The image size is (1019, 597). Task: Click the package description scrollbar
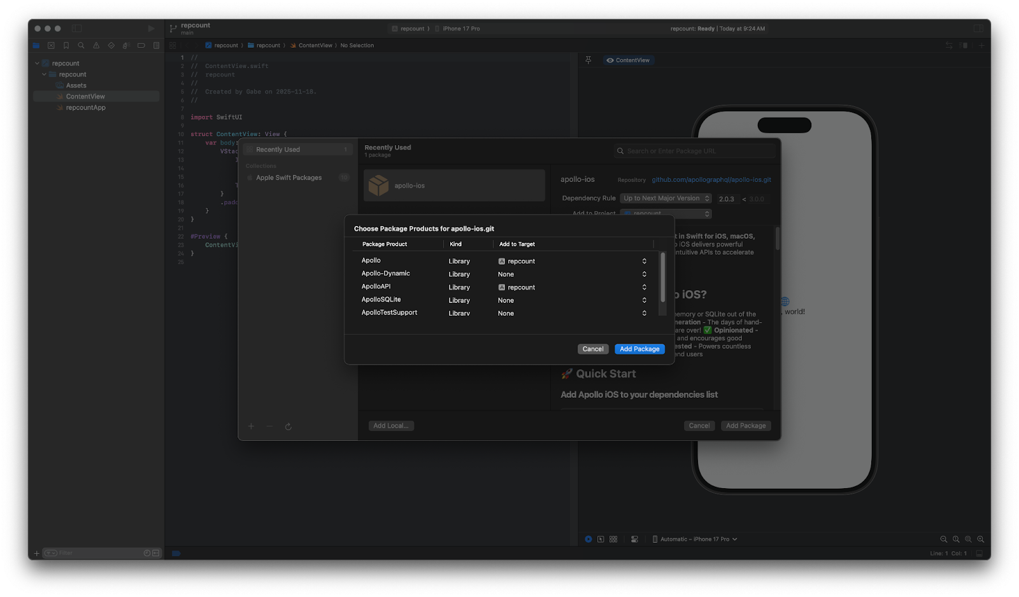pyautogui.click(x=777, y=238)
